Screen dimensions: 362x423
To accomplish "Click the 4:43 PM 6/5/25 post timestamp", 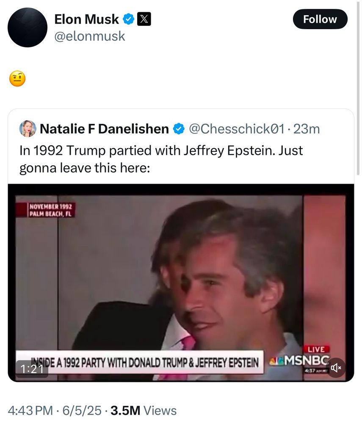I will [x=55, y=410].
